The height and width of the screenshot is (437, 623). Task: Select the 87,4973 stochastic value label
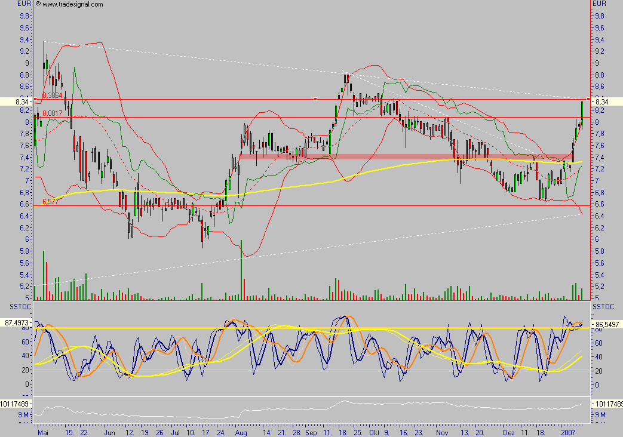click(16, 322)
